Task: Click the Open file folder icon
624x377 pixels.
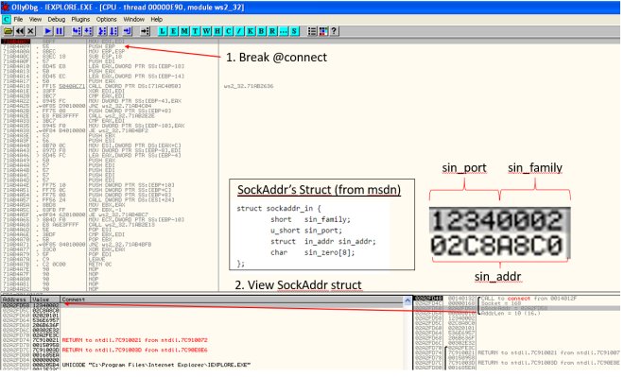Action: pyautogui.click(x=8, y=31)
